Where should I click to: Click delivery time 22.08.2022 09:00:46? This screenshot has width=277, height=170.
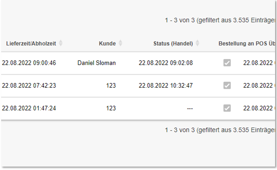29,63
